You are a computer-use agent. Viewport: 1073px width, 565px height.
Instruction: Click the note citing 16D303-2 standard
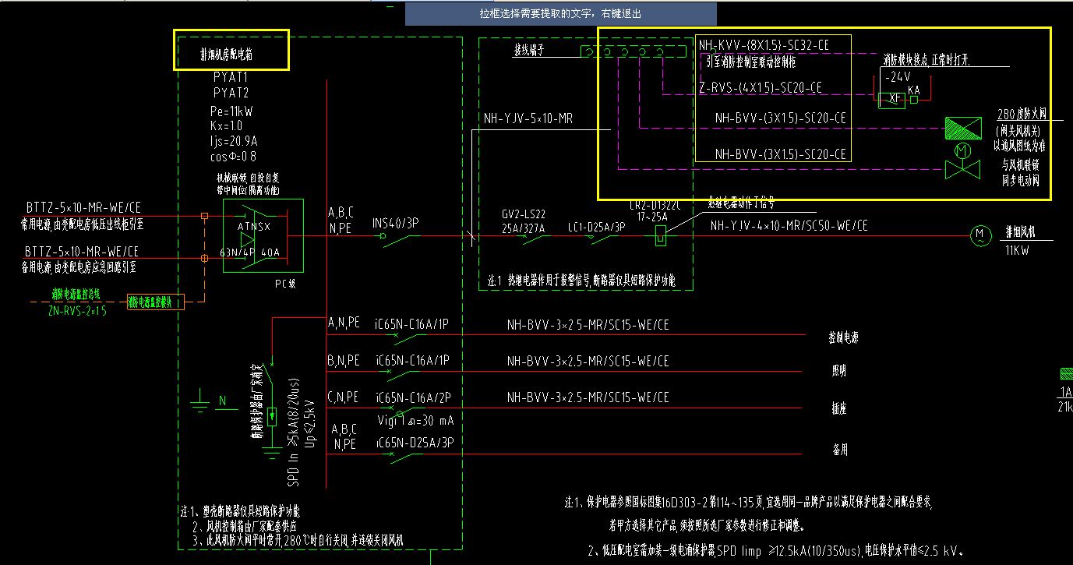point(748,502)
